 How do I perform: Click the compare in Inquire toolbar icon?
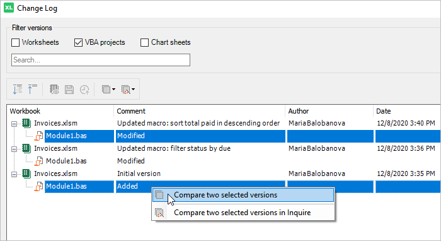pyautogui.click(x=126, y=90)
